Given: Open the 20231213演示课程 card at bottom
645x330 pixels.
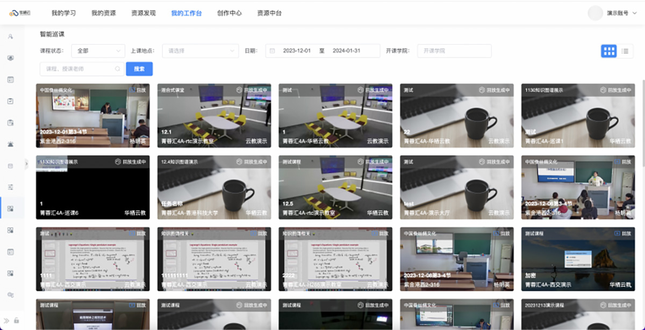Looking at the screenshot, I should [x=578, y=314].
